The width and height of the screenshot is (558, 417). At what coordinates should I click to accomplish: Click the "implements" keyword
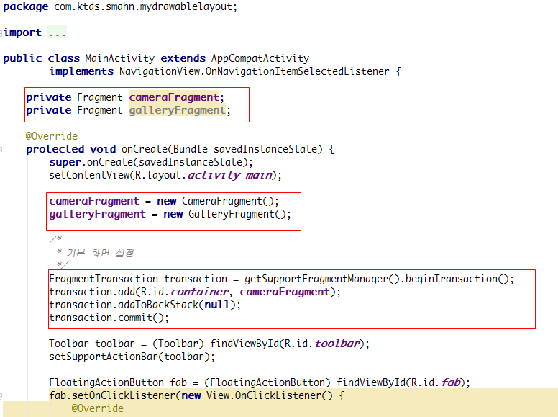81,71
